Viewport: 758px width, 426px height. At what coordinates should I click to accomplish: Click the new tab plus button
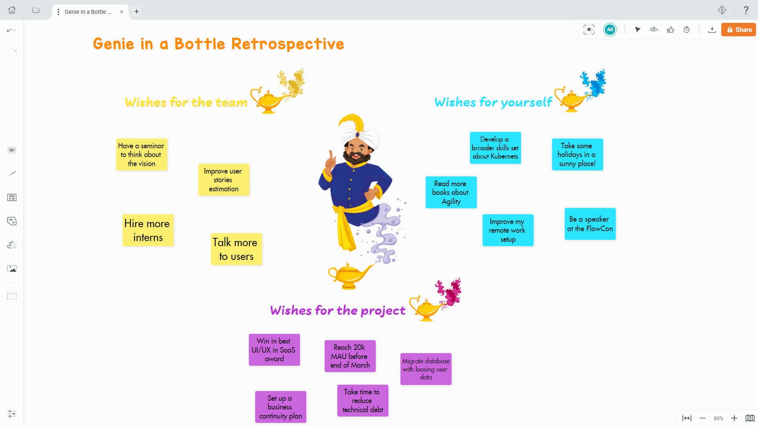(x=136, y=11)
